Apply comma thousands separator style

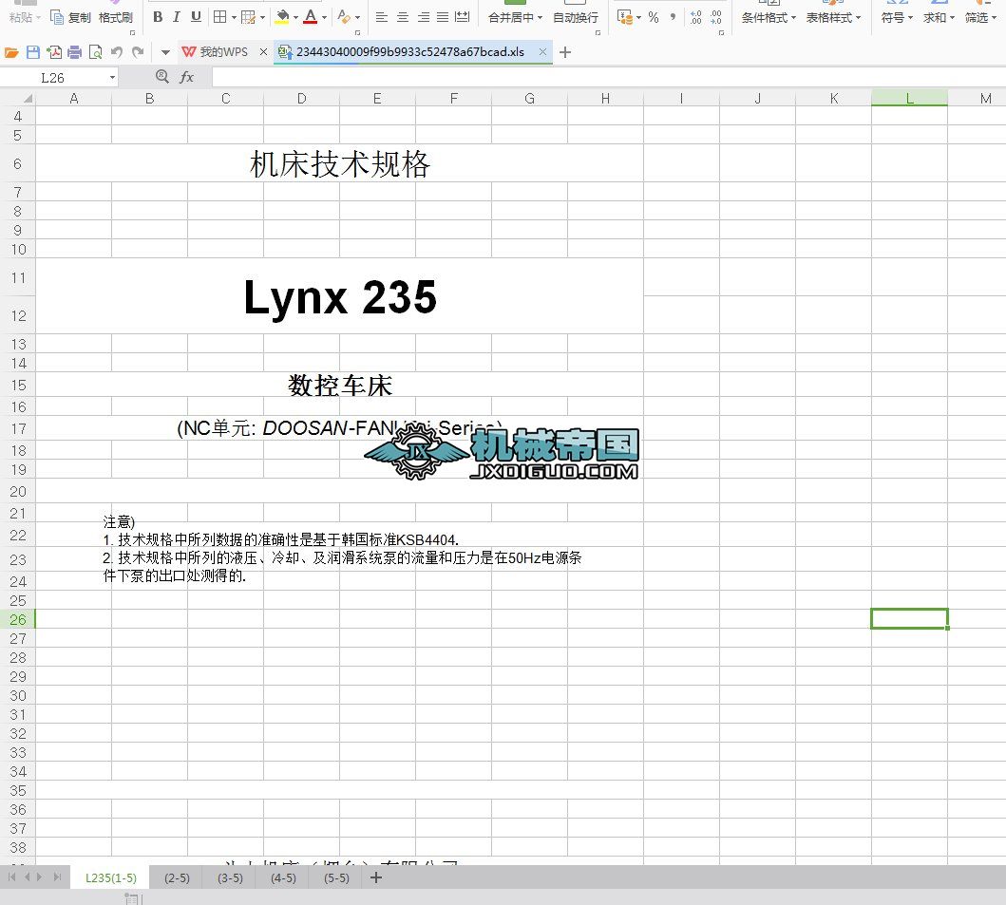point(673,17)
